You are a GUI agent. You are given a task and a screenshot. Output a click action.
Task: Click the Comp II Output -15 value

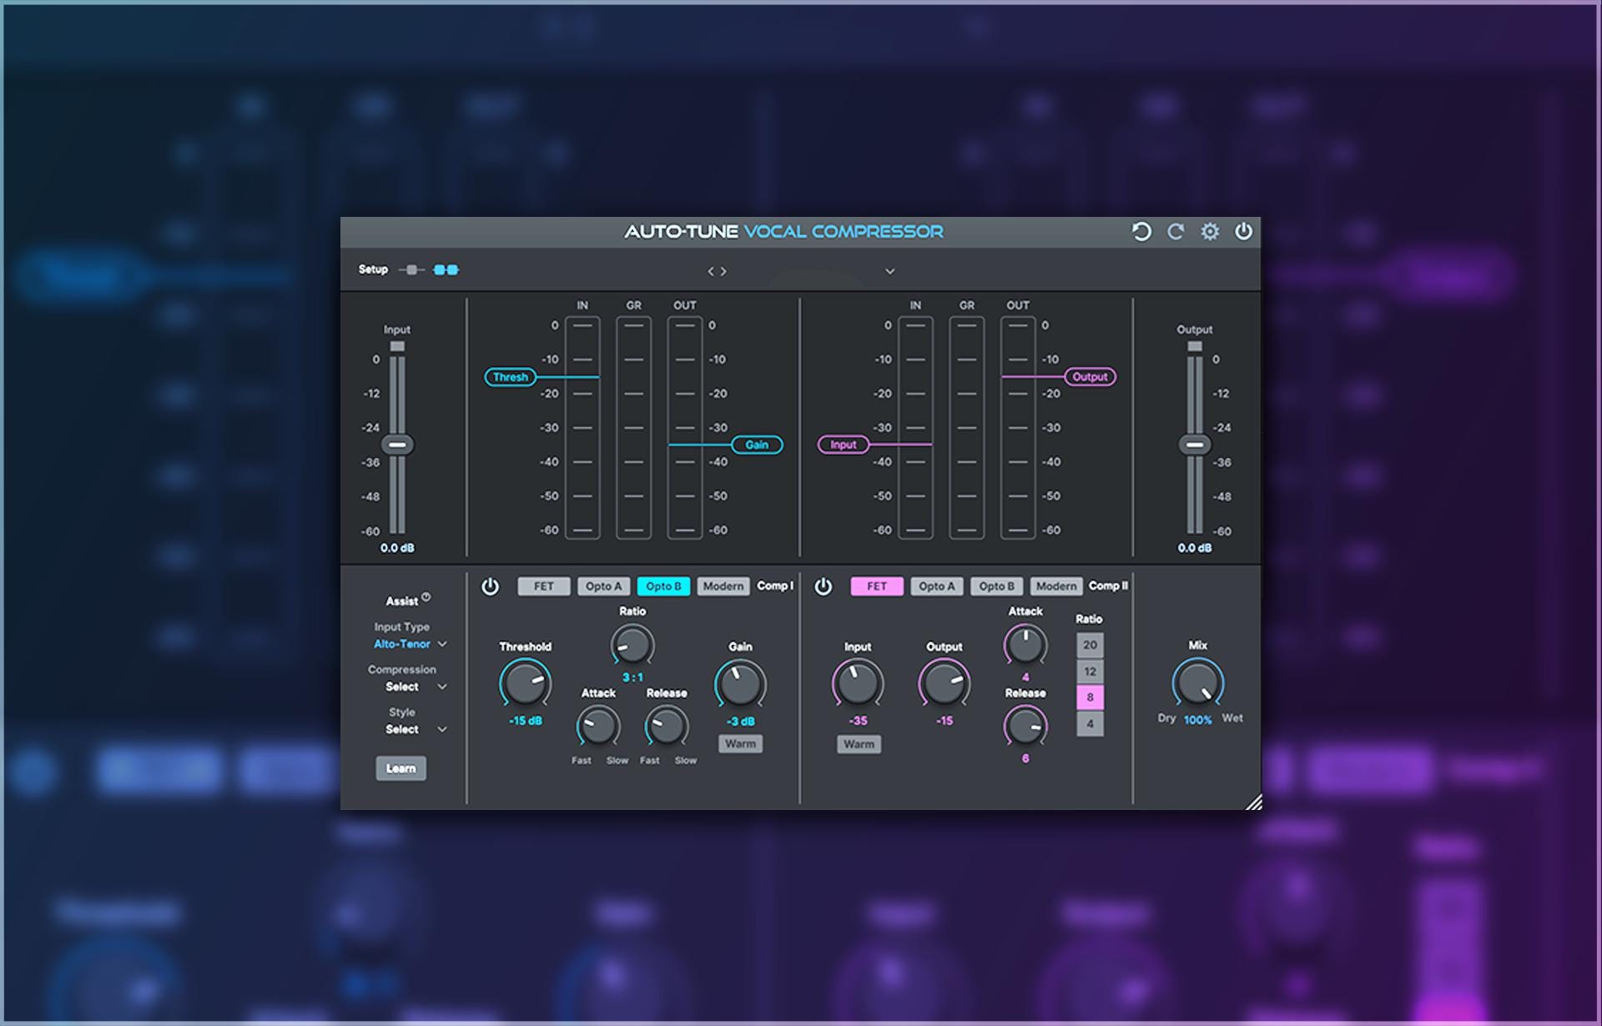(x=945, y=721)
